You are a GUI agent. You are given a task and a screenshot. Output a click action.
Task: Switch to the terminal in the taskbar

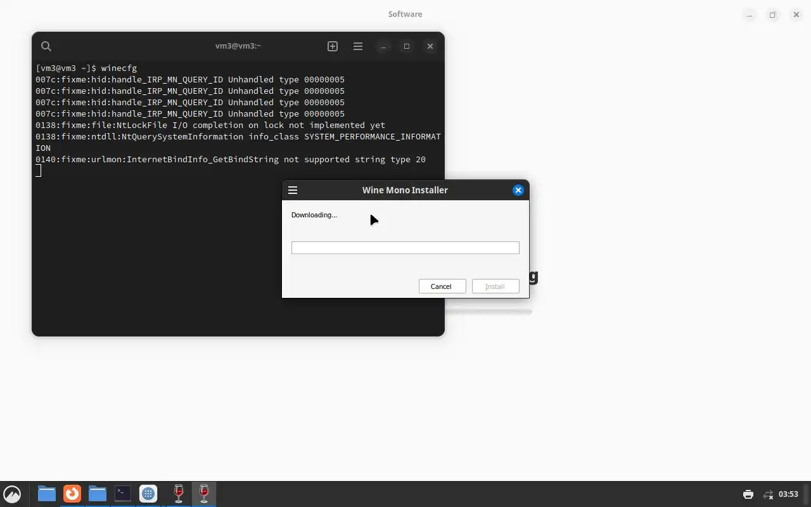(123, 494)
